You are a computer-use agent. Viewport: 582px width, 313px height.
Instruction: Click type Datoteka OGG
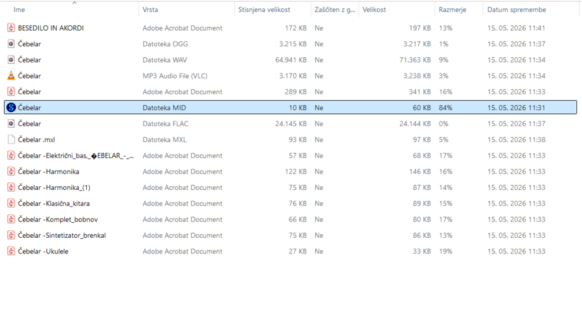[165, 44]
